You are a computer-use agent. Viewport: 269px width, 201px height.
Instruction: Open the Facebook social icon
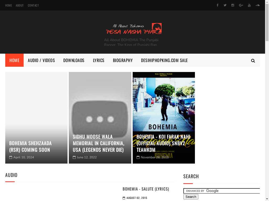point(217,5)
